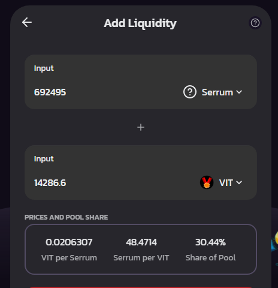Select the 48.4714 Serrum per VIT value

tap(141, 242)
